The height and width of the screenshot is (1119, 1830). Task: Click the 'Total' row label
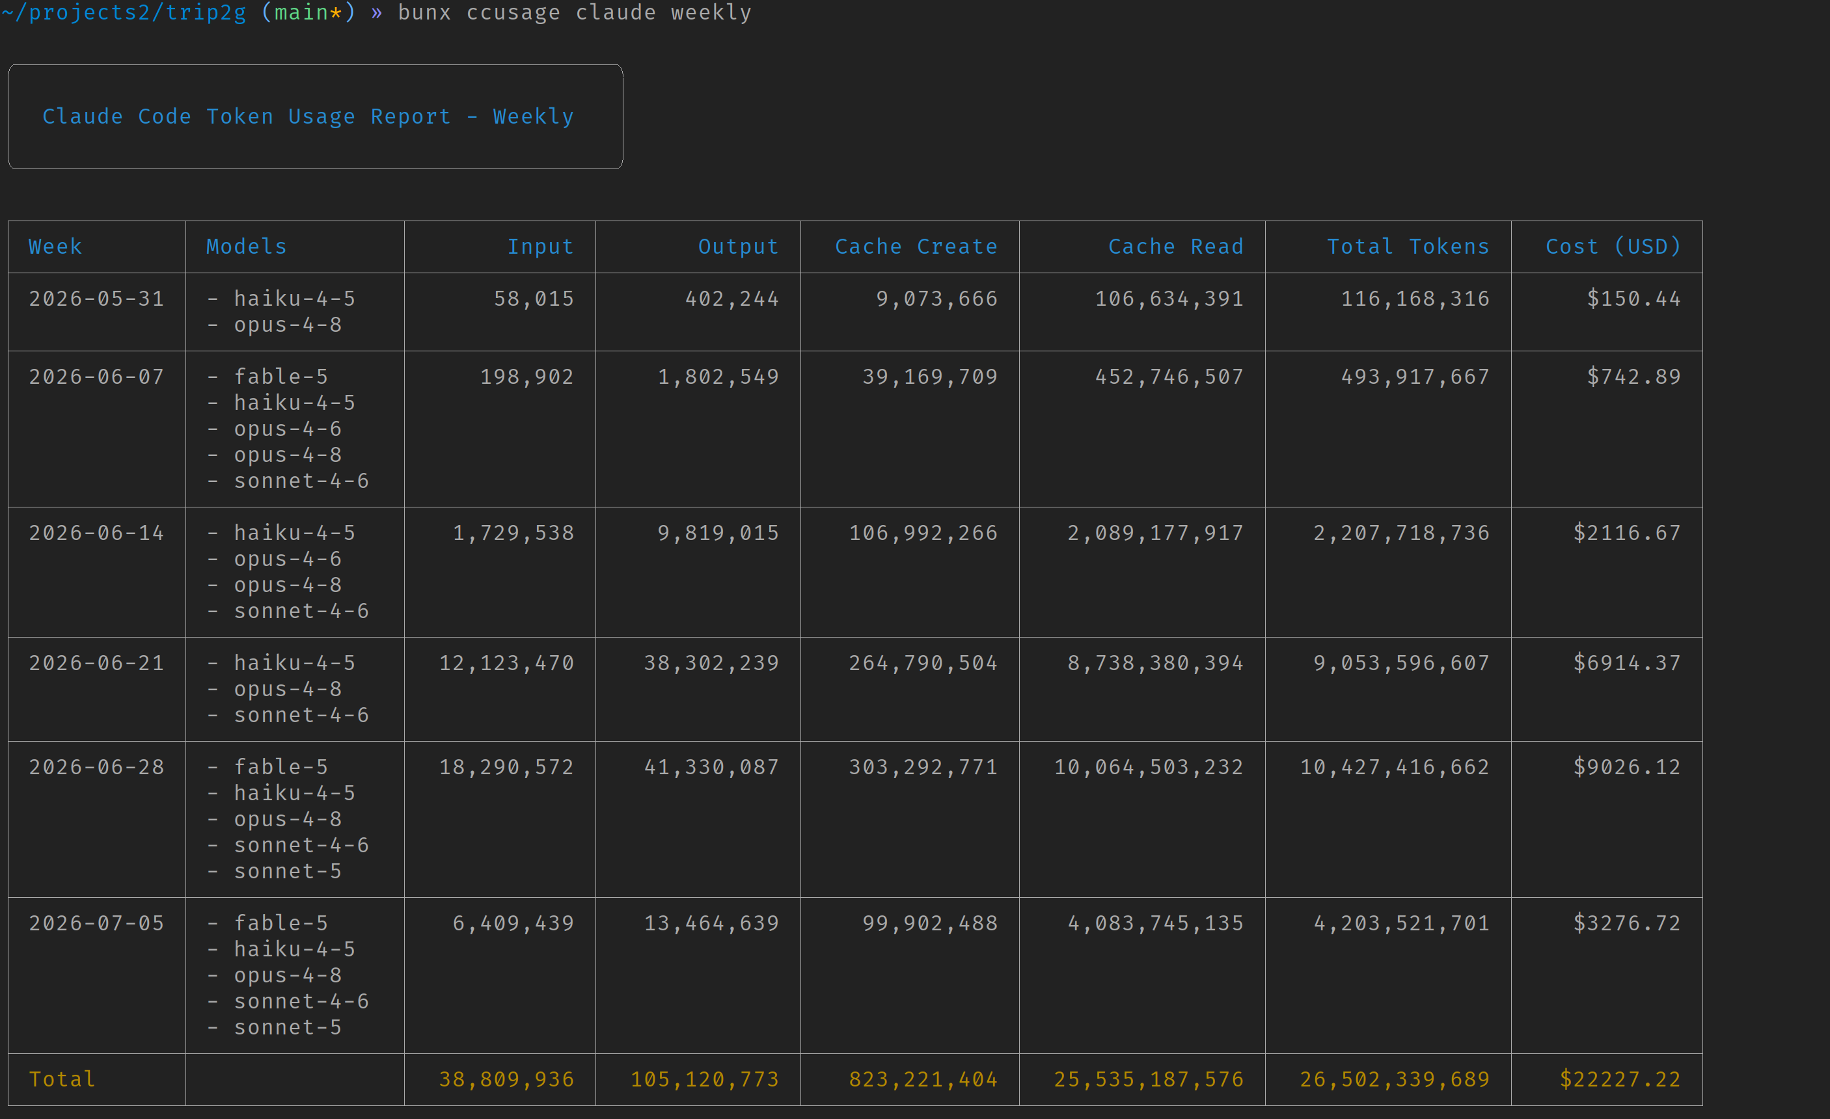62,1079
